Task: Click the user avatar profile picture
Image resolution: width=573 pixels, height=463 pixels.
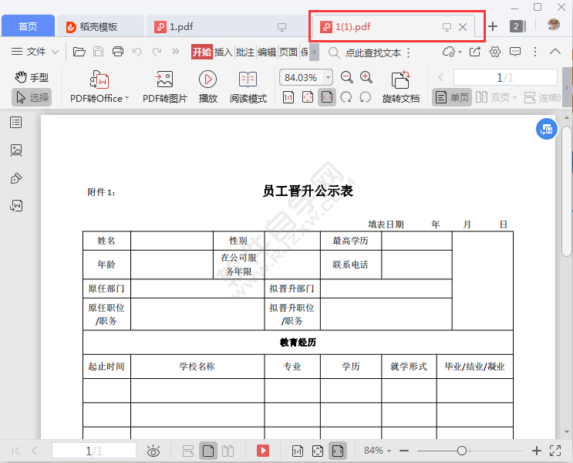Action: click(554, 25)
